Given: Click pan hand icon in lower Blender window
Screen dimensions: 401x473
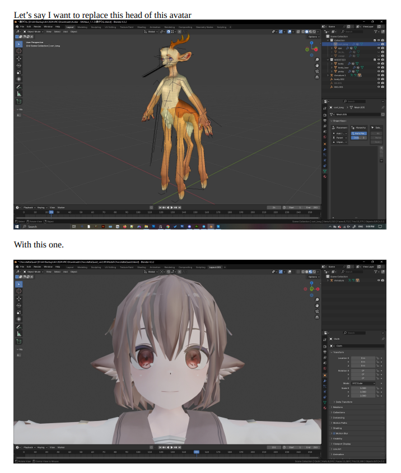Looking at the screenshot, I should tap(317, 306).
